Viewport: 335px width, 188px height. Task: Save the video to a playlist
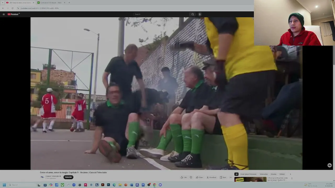[223, 177]
